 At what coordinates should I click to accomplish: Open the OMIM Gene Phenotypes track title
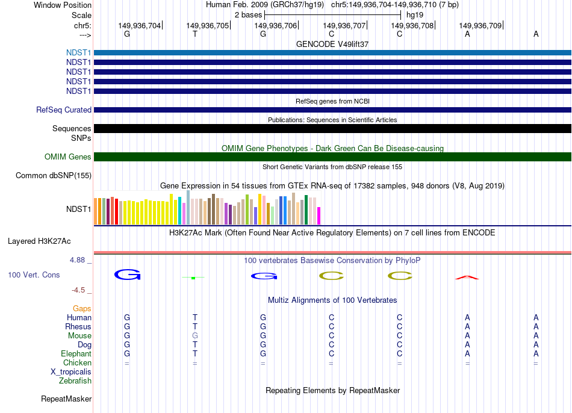tap(332, 149)
